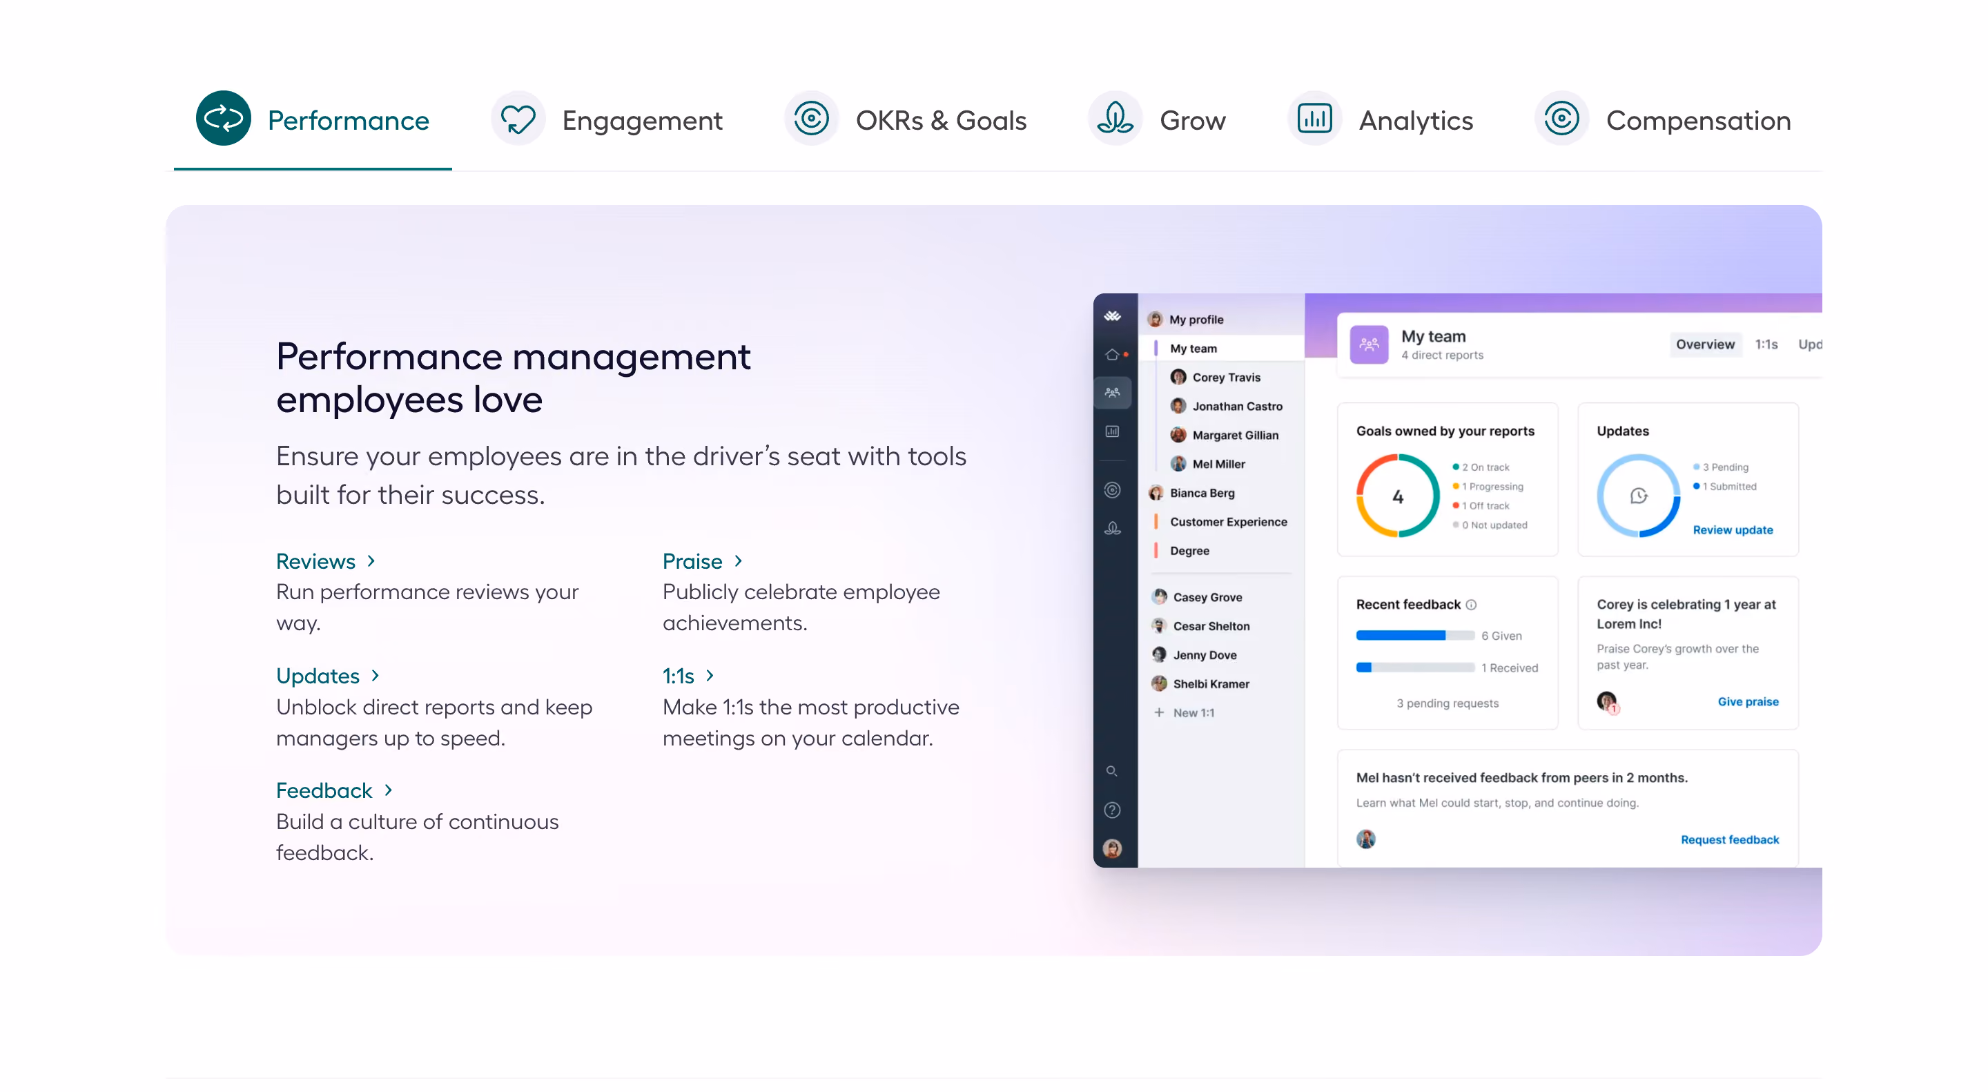This screenshot has height=1092, width=1988.
Task: Click the goals donut chart showing 4
Action: click(1397, 496)
